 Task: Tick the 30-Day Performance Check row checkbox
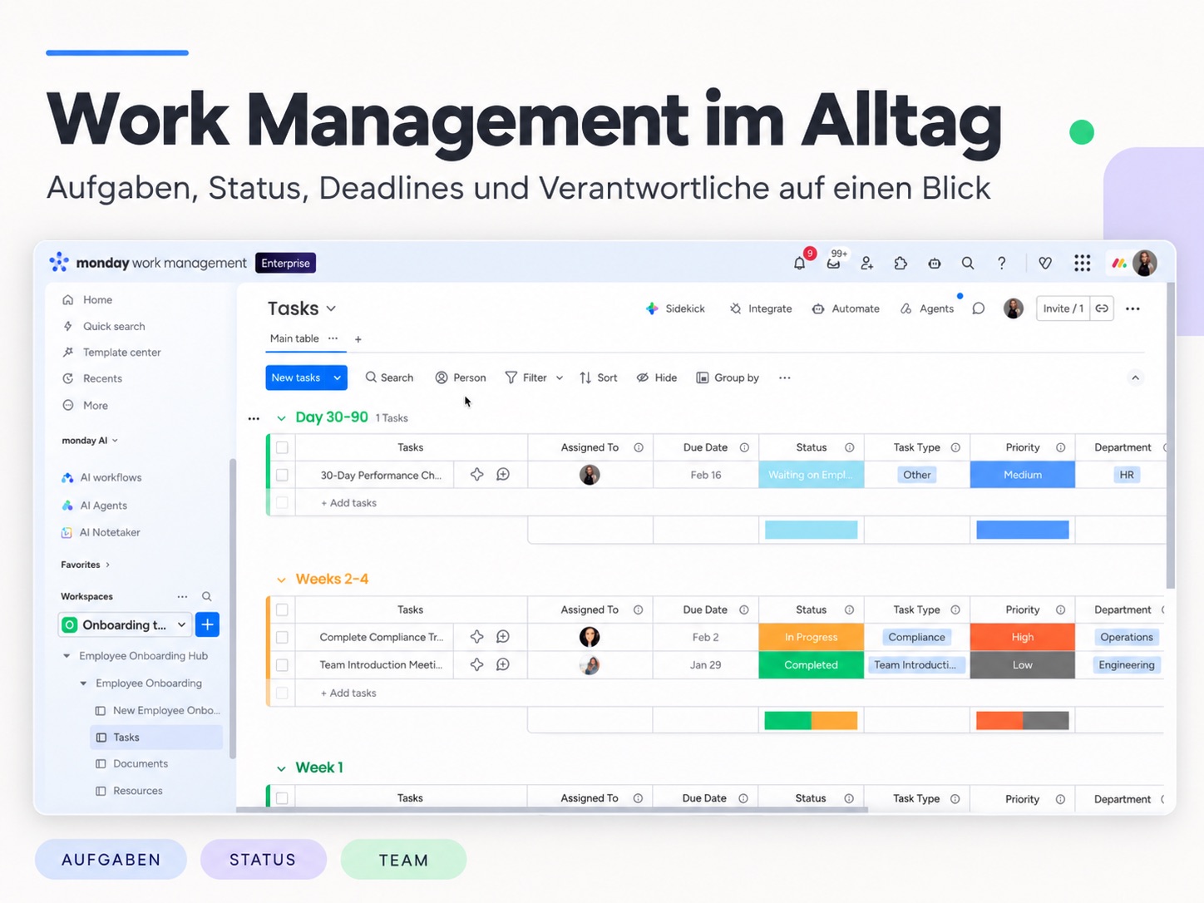coord(282,475)
